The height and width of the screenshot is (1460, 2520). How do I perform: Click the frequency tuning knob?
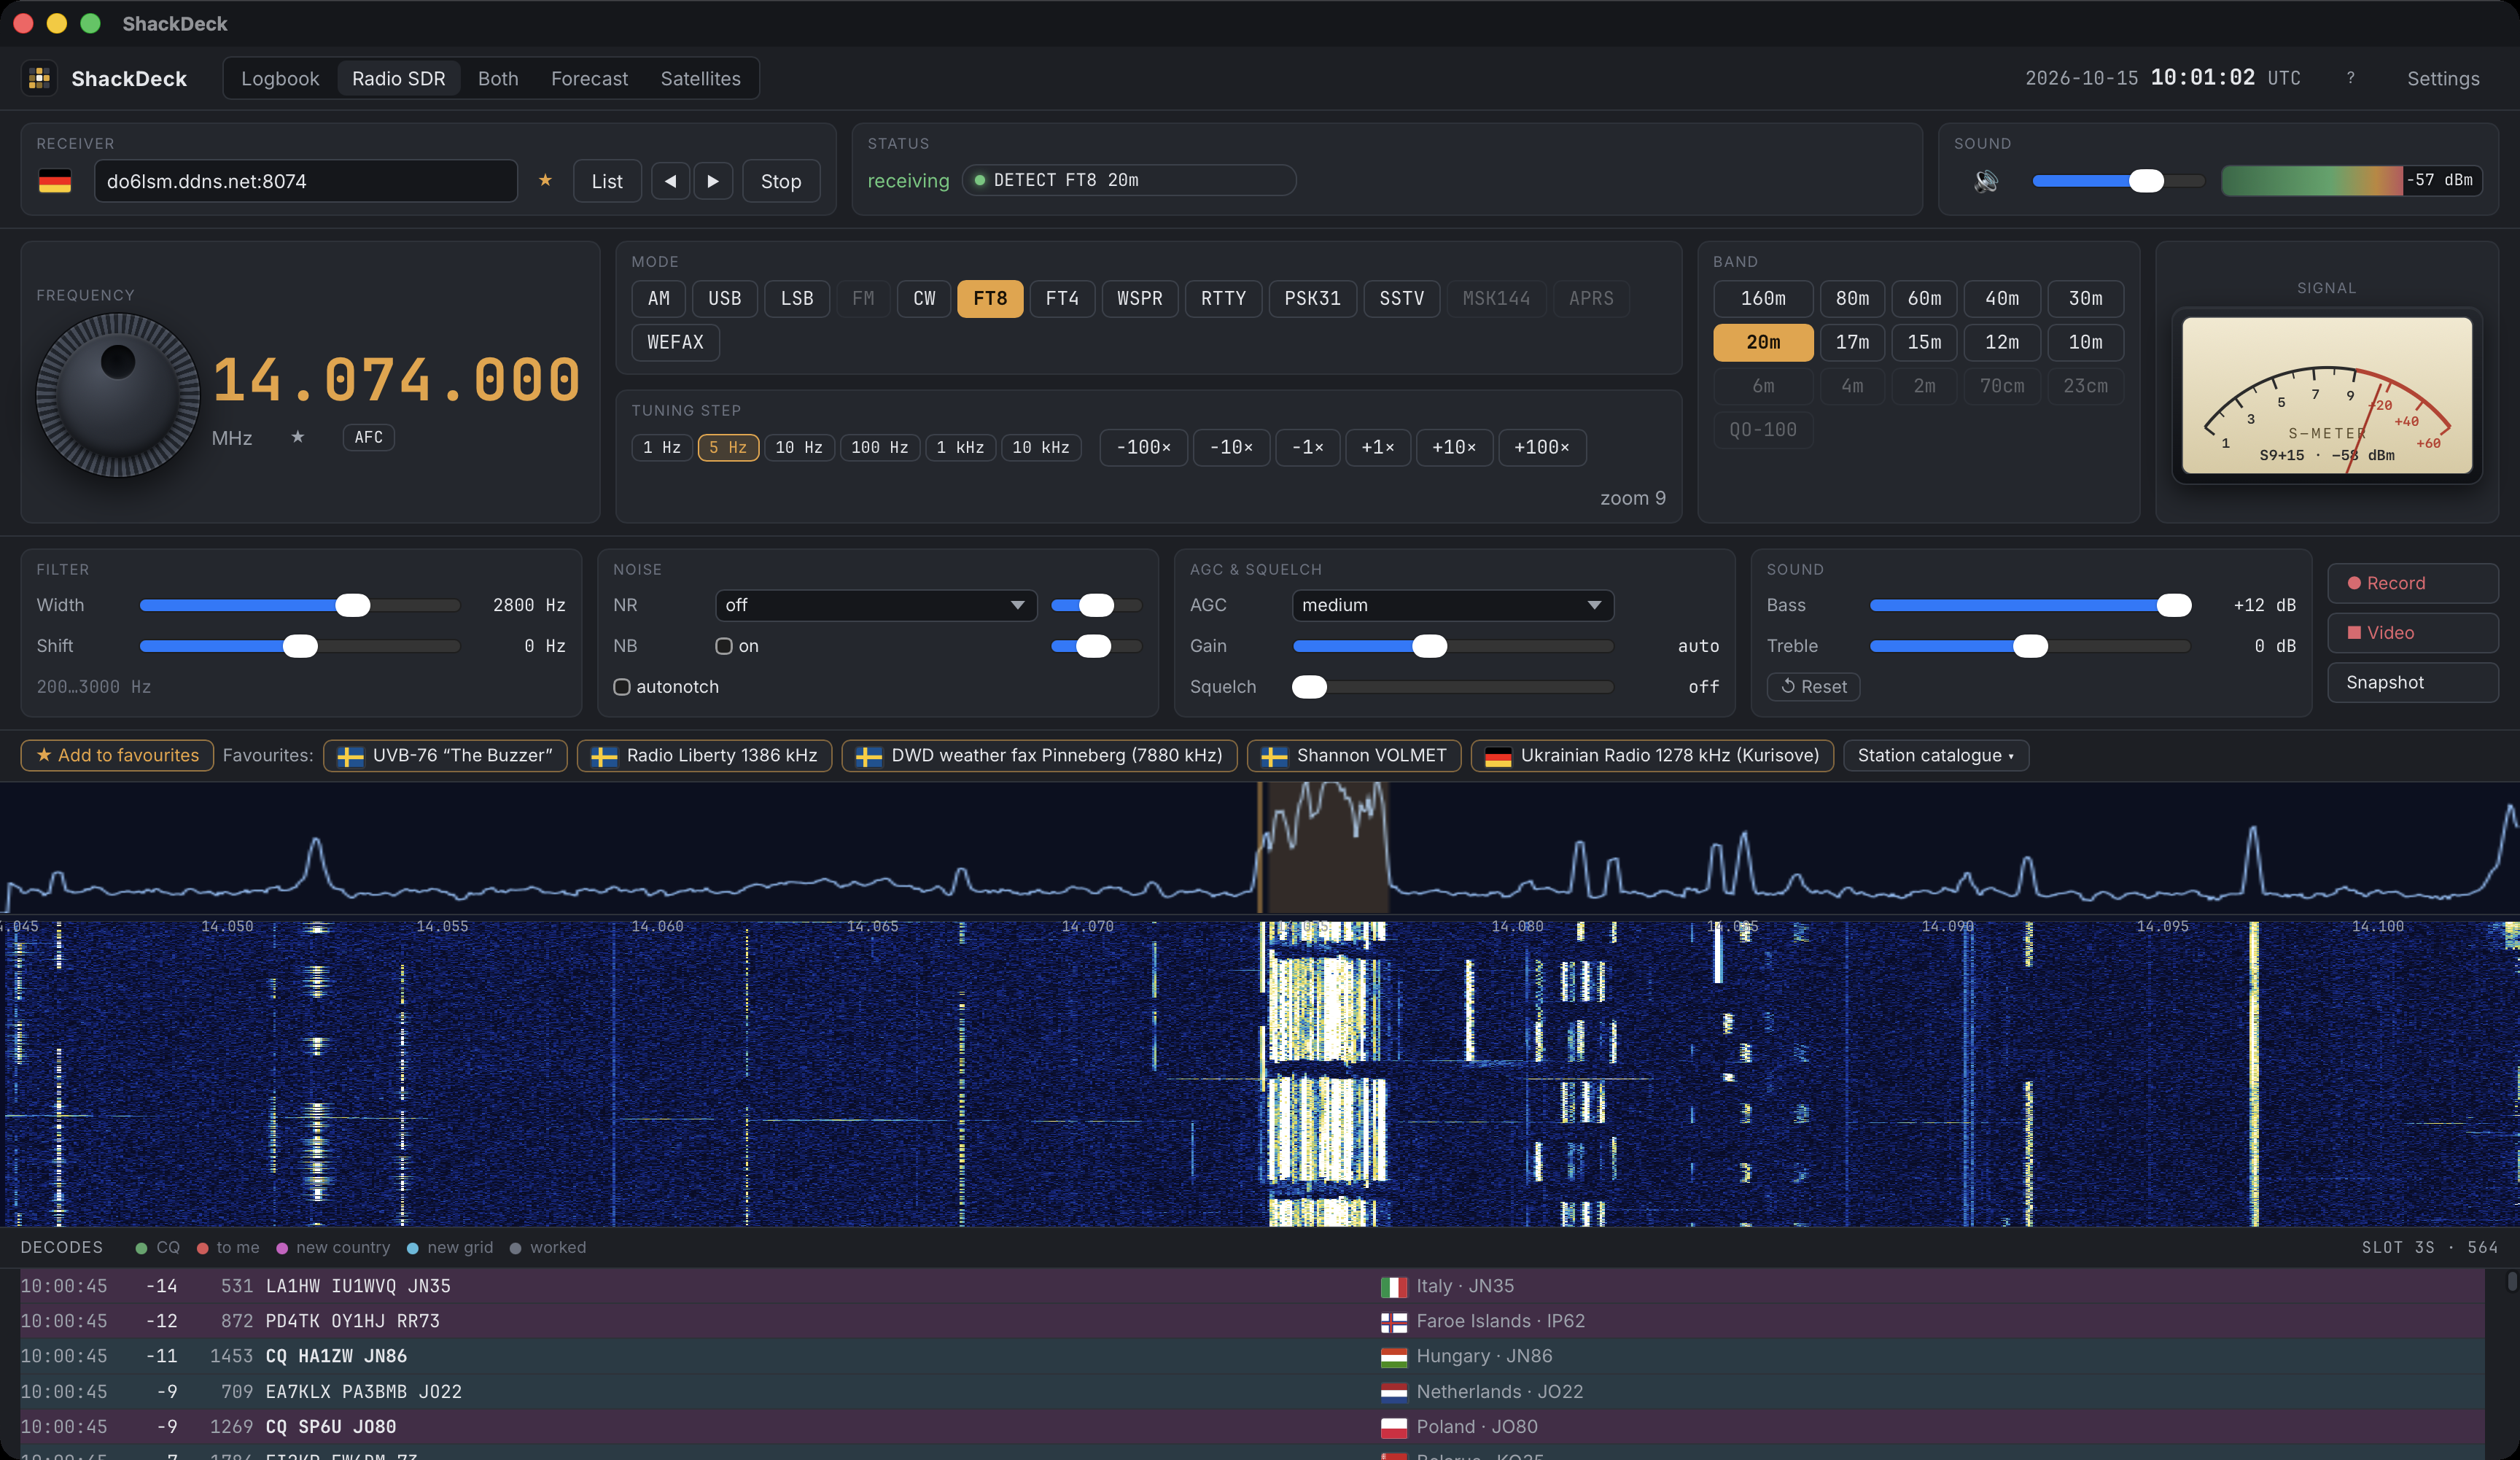tap(118, 395)
